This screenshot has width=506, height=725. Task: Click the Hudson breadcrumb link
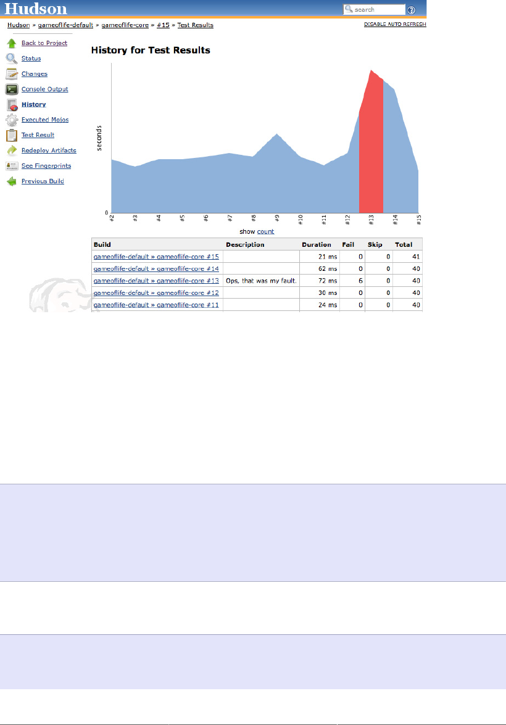tap(19, 25)
